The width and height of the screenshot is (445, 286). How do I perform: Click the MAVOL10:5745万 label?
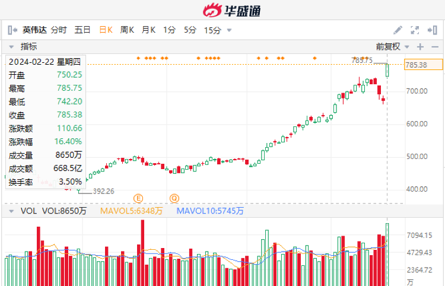210,211
